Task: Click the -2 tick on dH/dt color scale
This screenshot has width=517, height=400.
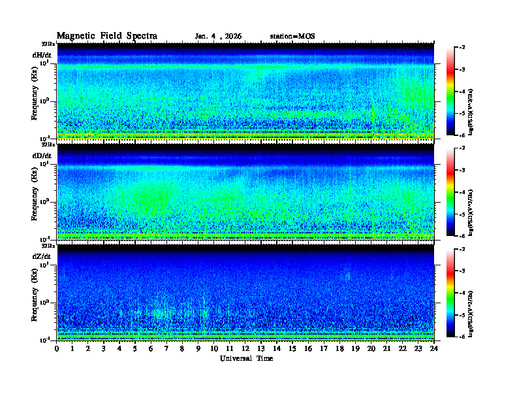Action: click(x=462, y=48)
